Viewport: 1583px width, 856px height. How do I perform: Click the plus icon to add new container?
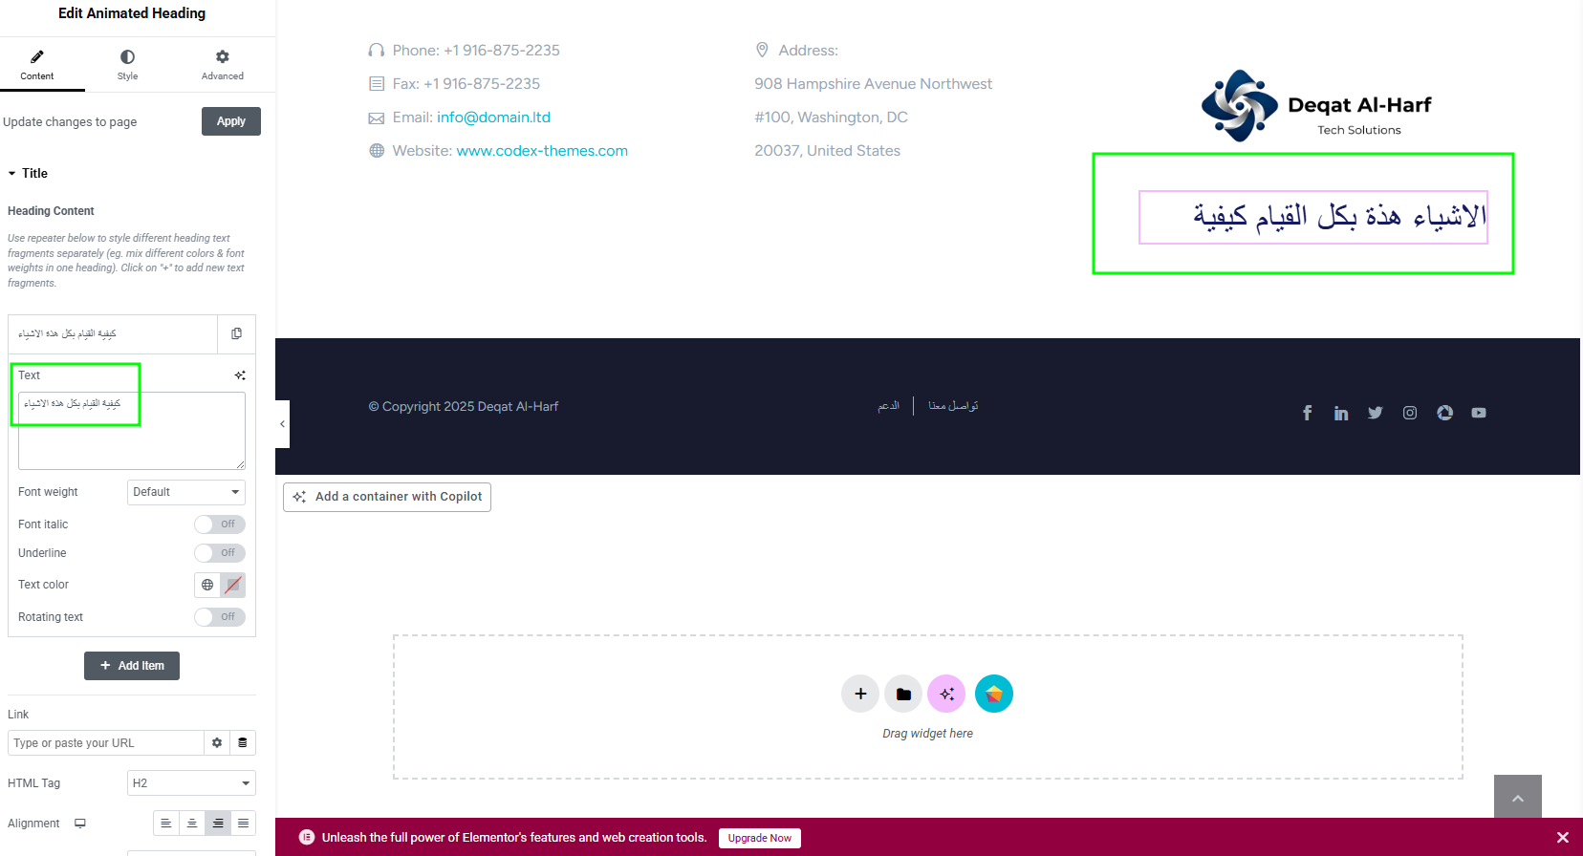pyautogui.click(x=860, y=694)
